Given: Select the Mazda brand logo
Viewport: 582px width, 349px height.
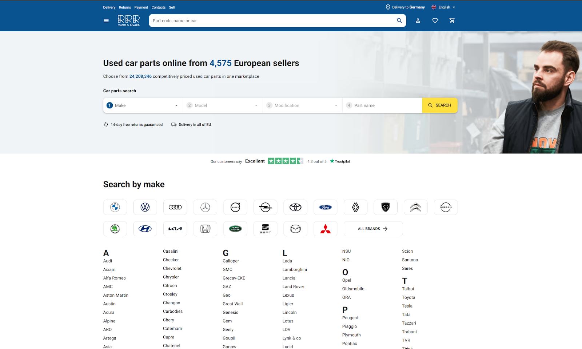Looking at the screenshot, I should 295,229.
